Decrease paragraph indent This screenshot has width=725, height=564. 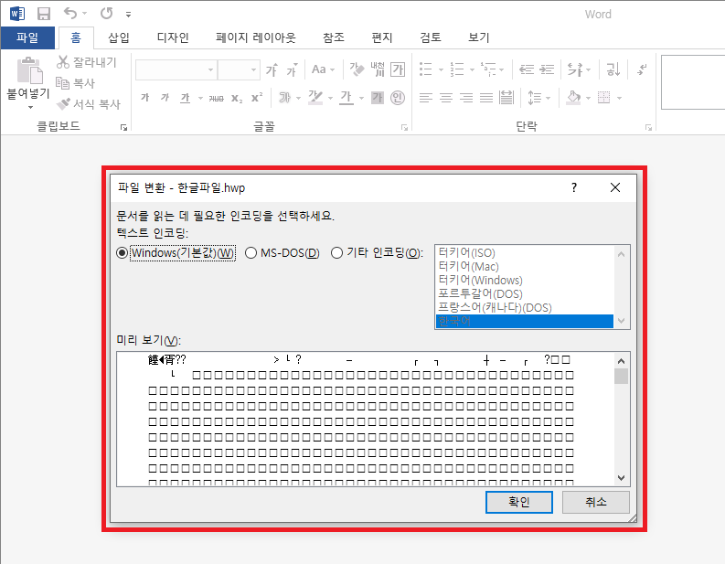click(527, 69)
